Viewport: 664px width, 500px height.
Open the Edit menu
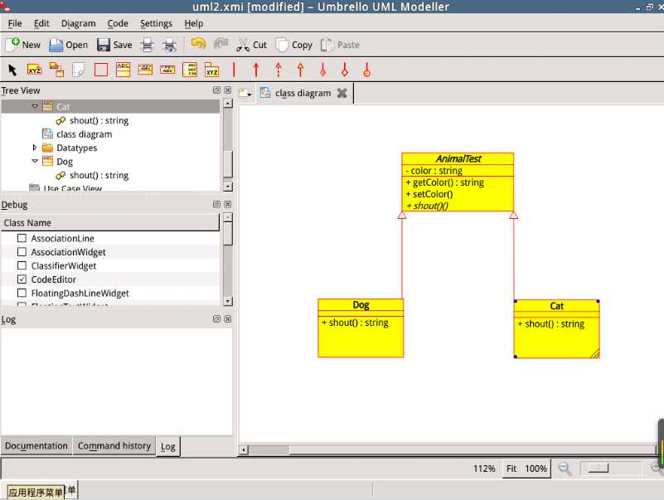(x=41, y=23)
